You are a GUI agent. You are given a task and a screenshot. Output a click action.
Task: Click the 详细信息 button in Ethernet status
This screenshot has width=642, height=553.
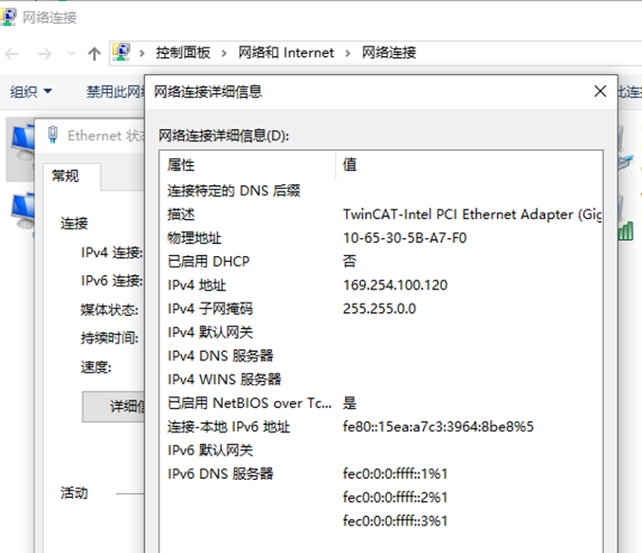coord(114,406)
